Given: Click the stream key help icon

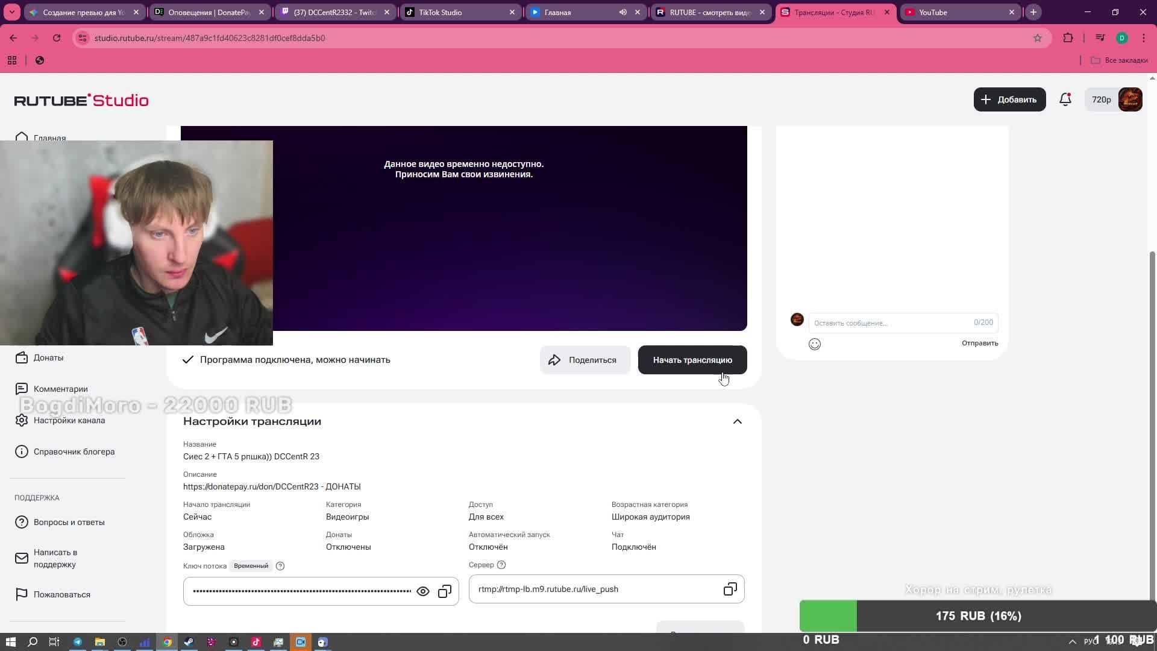Looking at the screenshot, I should tap(280, 566).
